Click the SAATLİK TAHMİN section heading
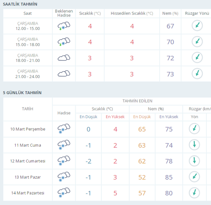The image size is (211, 205). pyautogui.click(x=20, y=4)
